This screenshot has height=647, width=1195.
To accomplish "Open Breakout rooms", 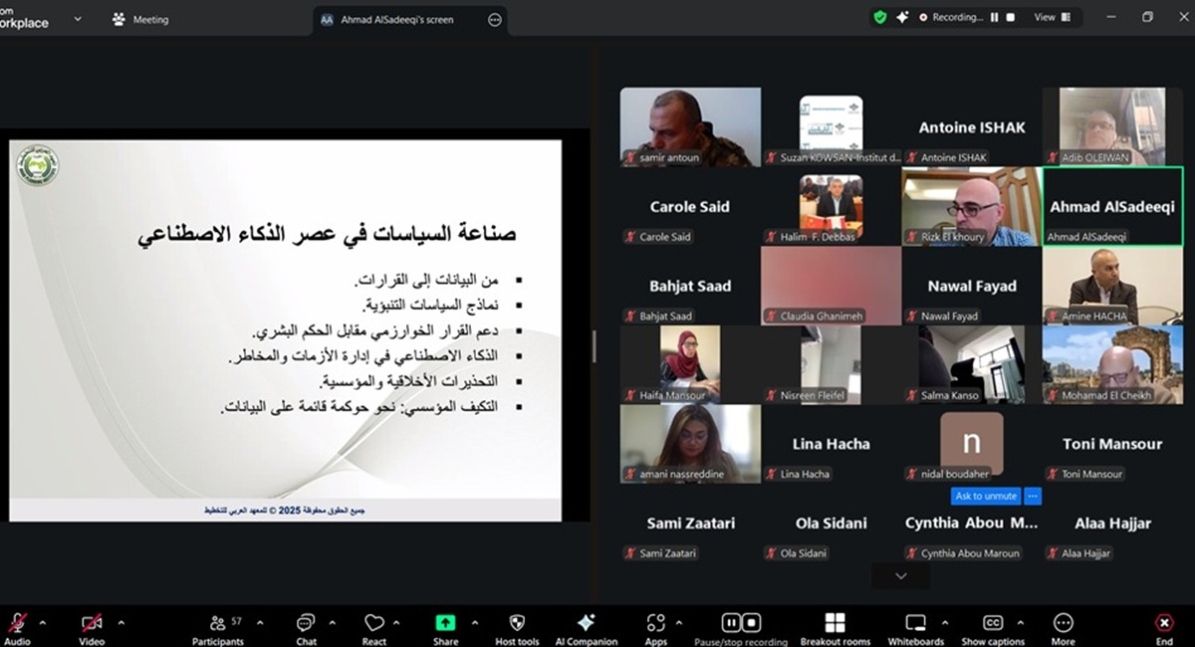I will [835, 624].
